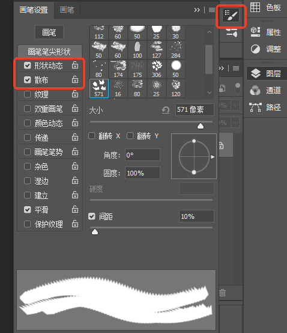Toggle lock for 平滑
The height and width of the screenshot is (333, 287).
point(75,210)
